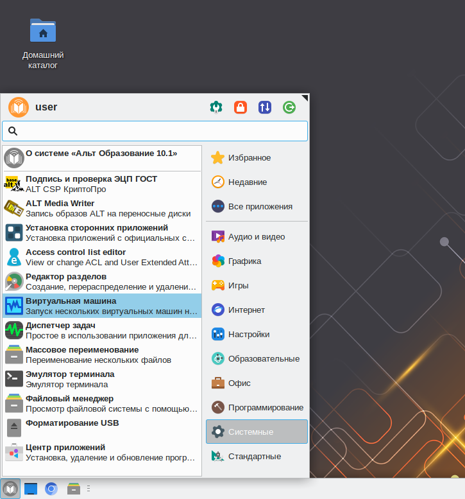This screenshot has height=499, width=465.
Task: Log out using green circular arrow icon
Action: coord(289,107)
